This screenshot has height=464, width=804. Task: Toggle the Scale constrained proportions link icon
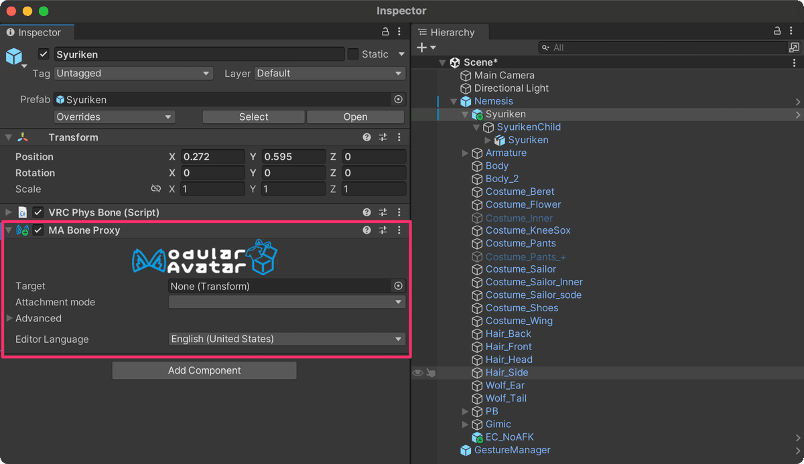point(156,189)
